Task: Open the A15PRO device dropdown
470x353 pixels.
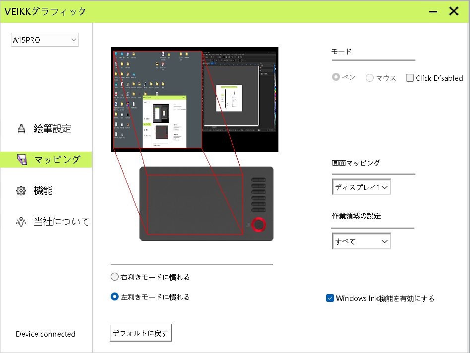Action: (45, 40)
